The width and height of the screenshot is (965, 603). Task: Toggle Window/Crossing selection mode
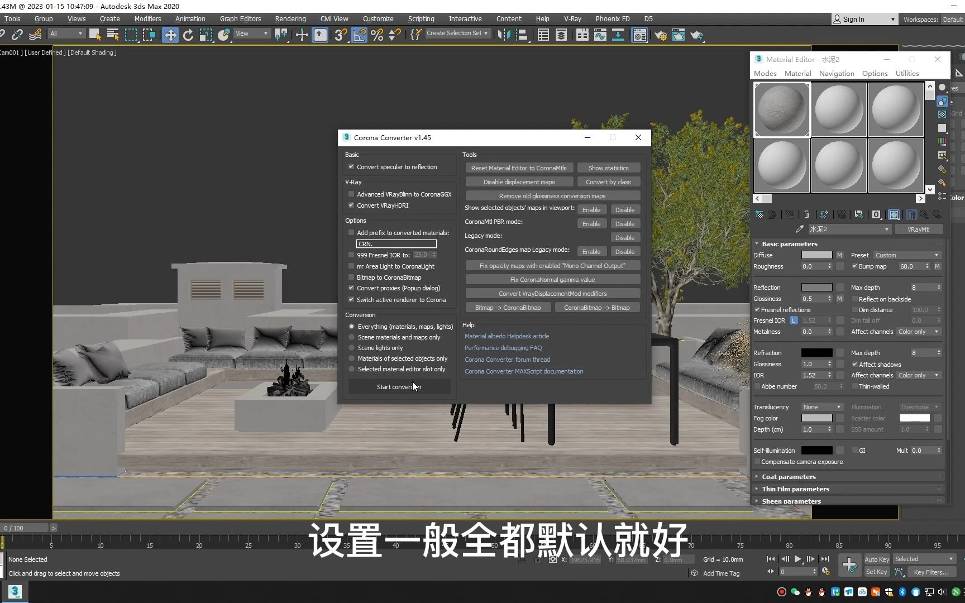(x=149, y=35)
